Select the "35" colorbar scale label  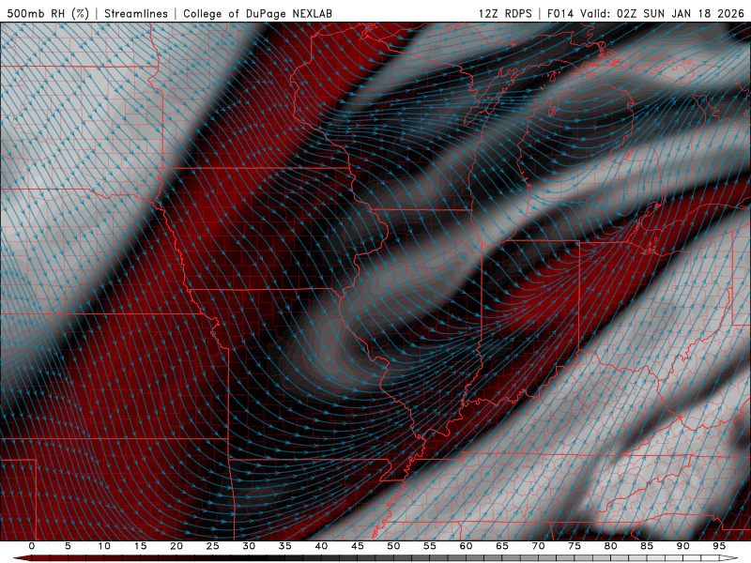(285, 546)
